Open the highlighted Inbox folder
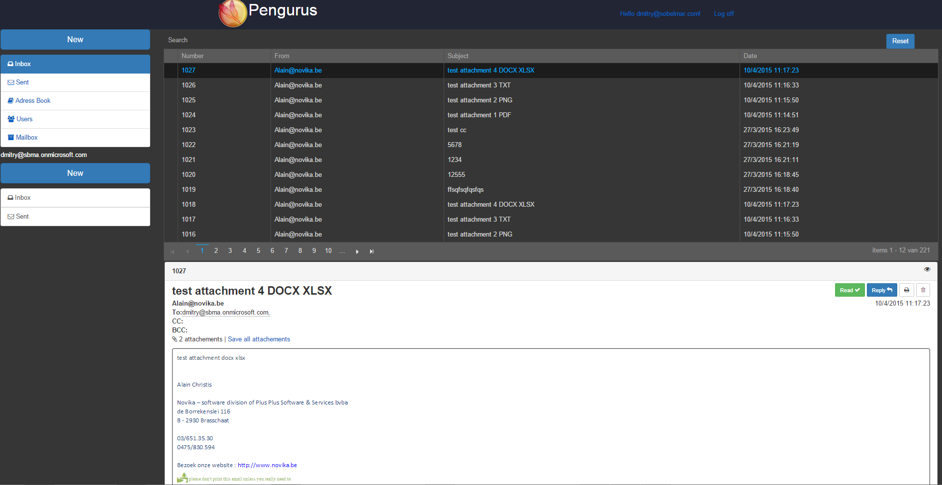The height and width of the screenshot is (485, 942). pyautogui.click(x=75, y=64)
